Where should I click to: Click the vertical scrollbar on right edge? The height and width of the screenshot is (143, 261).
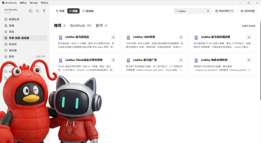260,60
